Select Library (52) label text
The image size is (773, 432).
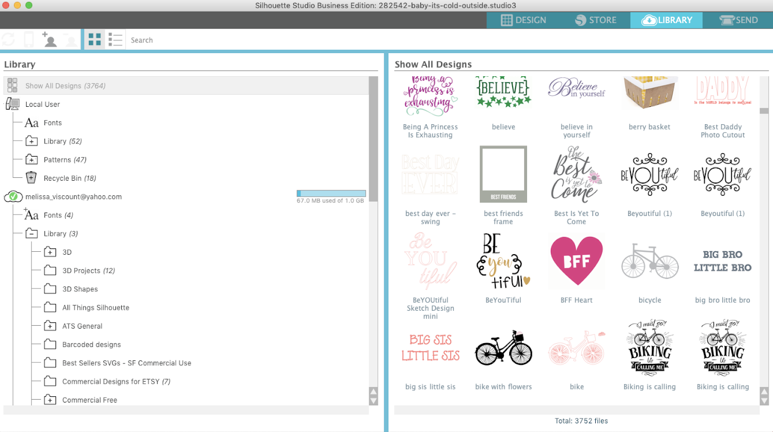[x=63, y=141]
